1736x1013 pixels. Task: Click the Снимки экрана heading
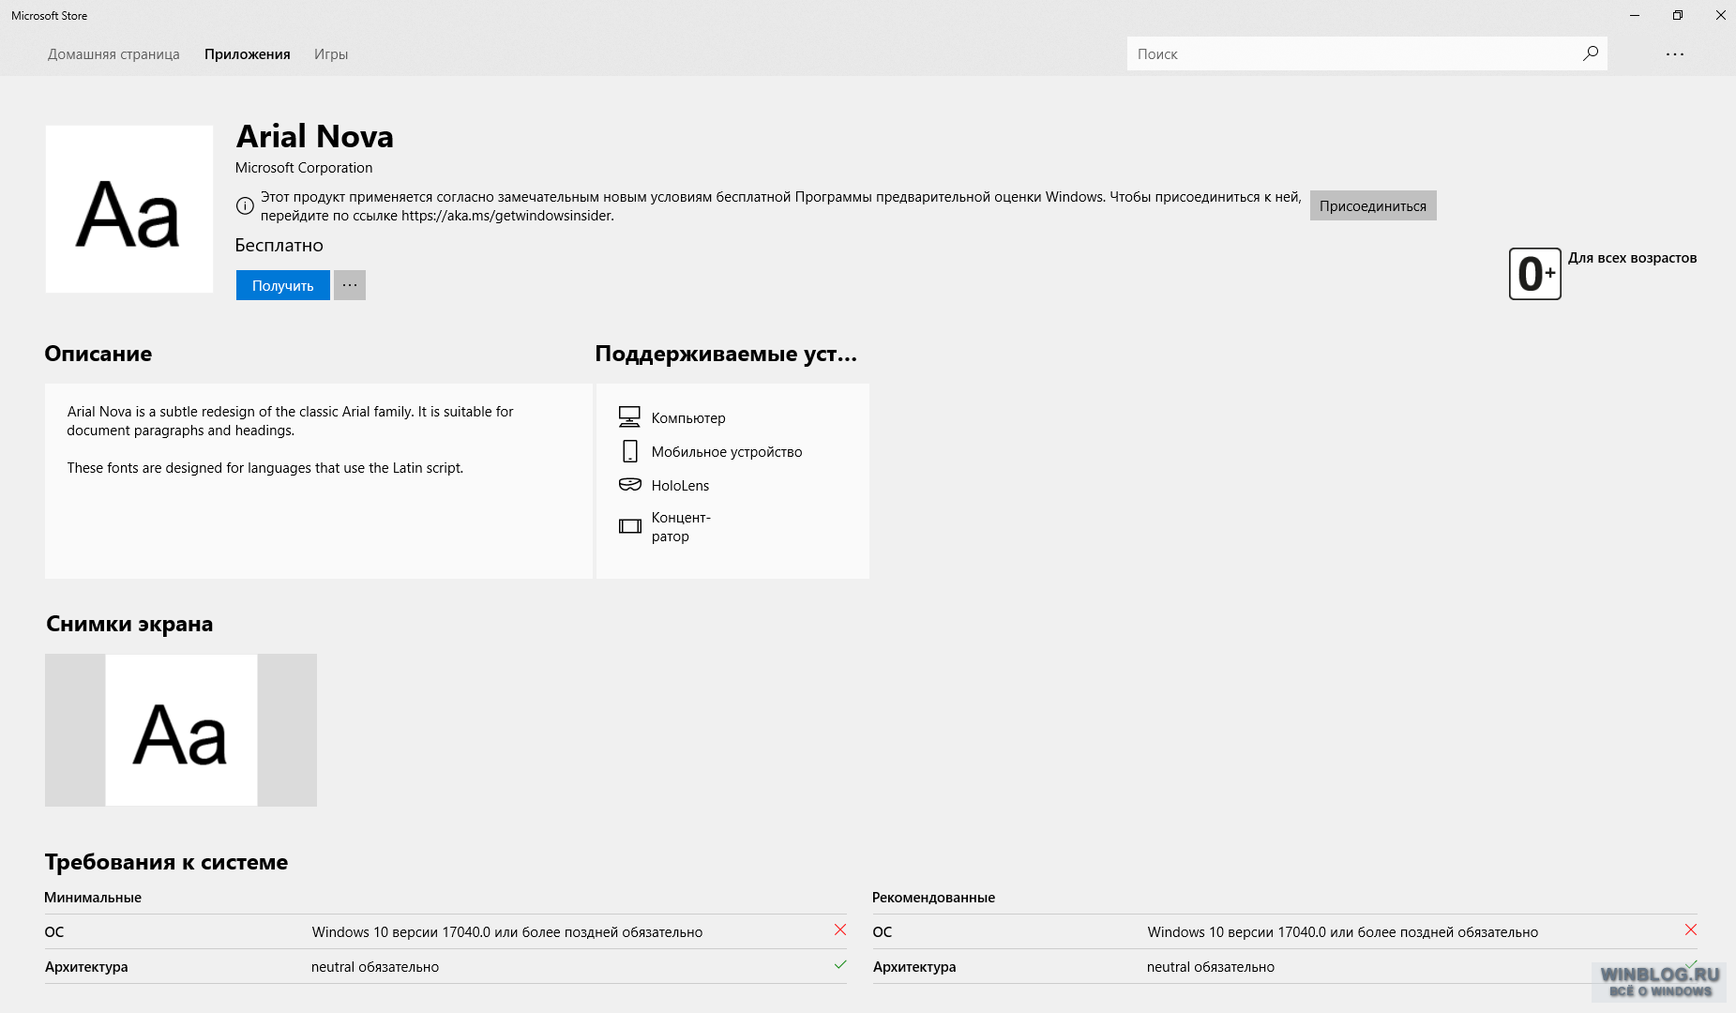(129, 624)
